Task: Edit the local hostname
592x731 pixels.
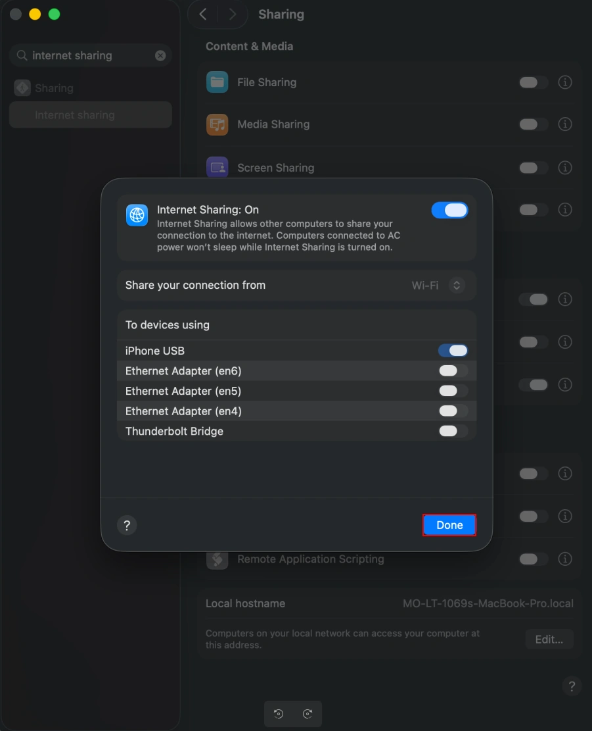Action: (549, 639)
